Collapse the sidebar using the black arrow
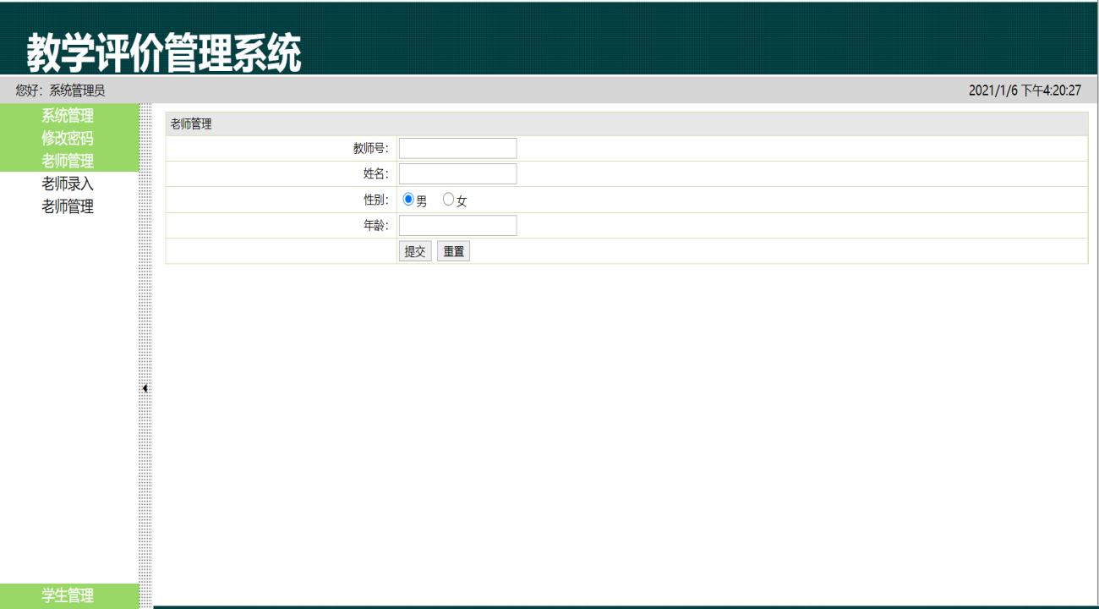Screen dimensions: 1099x609 tap(145, 388)
